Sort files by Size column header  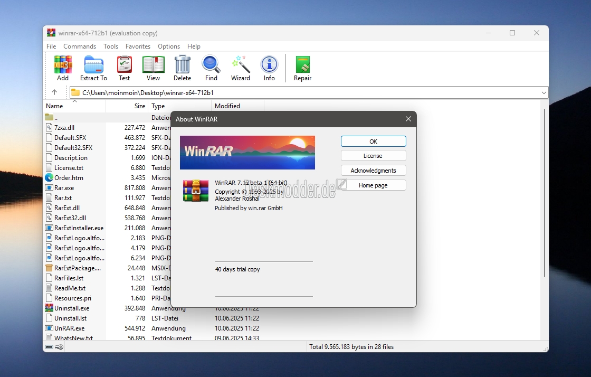(x=127, y=106)
